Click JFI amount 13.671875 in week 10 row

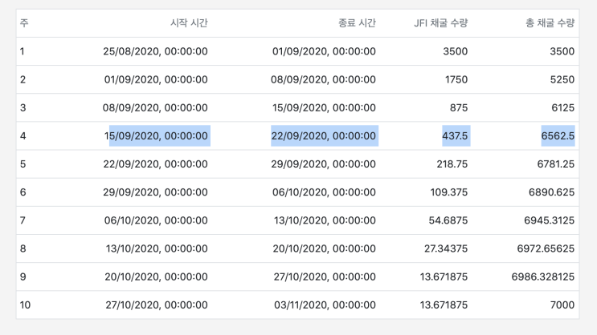(x=444, y=305)
